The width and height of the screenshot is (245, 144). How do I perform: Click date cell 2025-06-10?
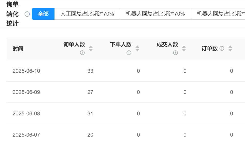[x=26, y=71]
